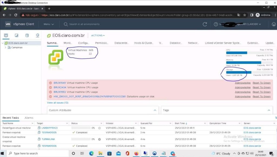This screenshot has width=277, height=157.
Task: Show hidden system tray icons
Action: pos(234,153)
